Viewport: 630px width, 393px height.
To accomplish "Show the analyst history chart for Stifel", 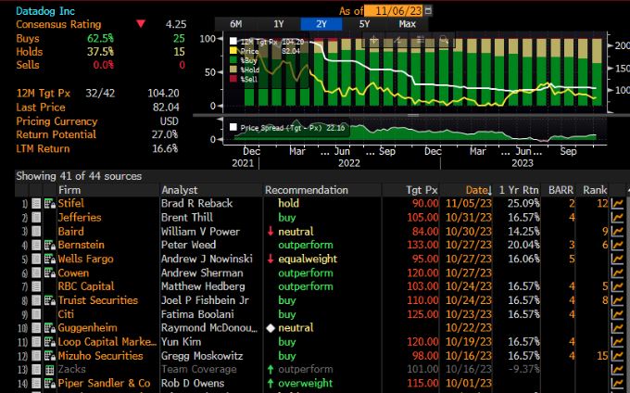I will tap(617, 203).
